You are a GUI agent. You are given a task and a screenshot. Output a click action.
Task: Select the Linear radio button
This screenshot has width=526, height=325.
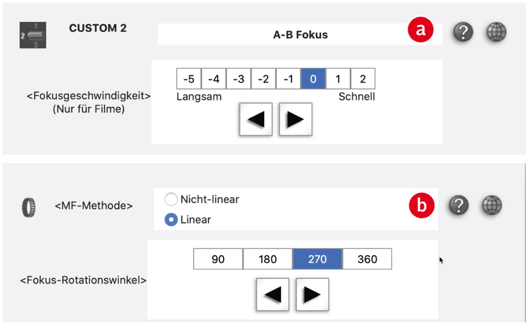[171, 220]
